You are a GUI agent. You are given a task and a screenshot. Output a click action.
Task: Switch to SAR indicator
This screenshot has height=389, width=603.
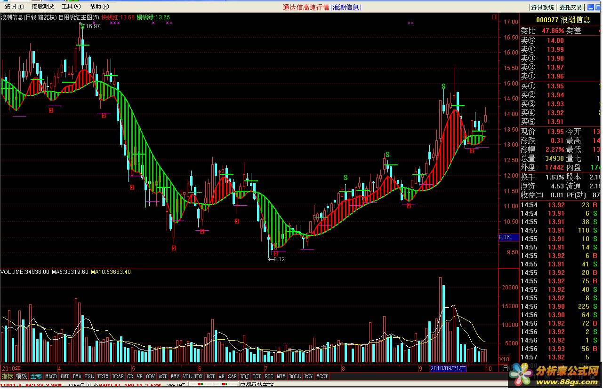pyautogui.click(x=233, y=376)
